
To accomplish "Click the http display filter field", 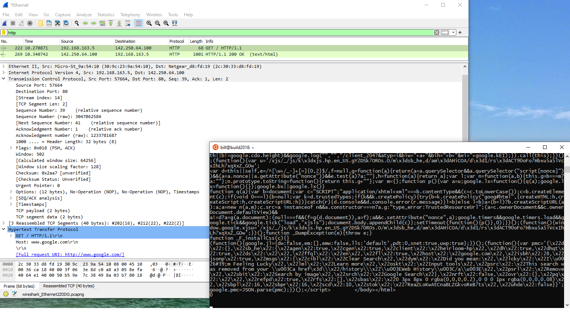I will [220, 33].
